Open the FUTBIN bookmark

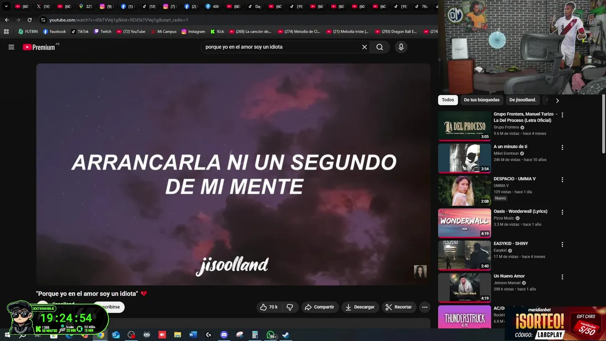pos(28,32)
